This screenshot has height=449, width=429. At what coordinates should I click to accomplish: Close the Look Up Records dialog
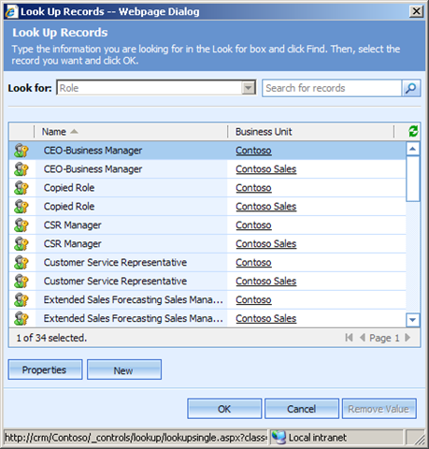click(x=416, y=11)
